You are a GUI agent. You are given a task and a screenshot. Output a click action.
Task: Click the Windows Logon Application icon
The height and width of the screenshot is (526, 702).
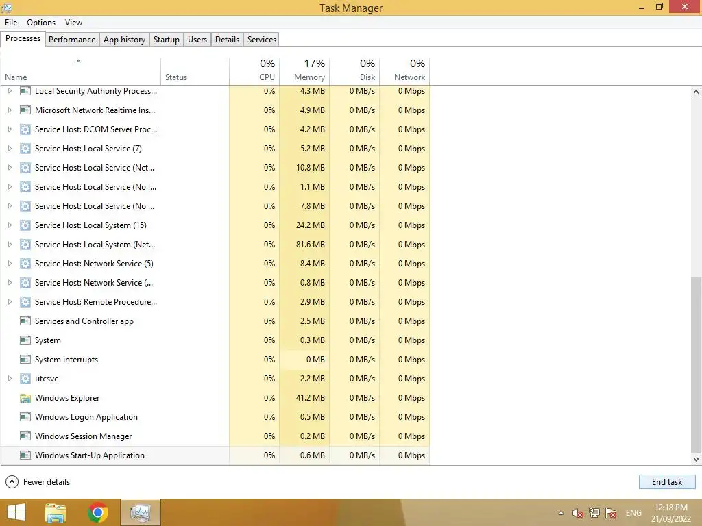25,417
